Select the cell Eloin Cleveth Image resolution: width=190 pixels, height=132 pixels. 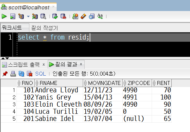click(x=58, y=105)
